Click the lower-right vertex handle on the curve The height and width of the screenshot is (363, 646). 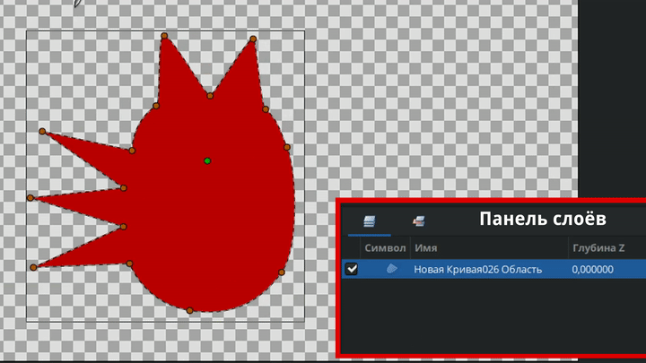coord(281,272)
